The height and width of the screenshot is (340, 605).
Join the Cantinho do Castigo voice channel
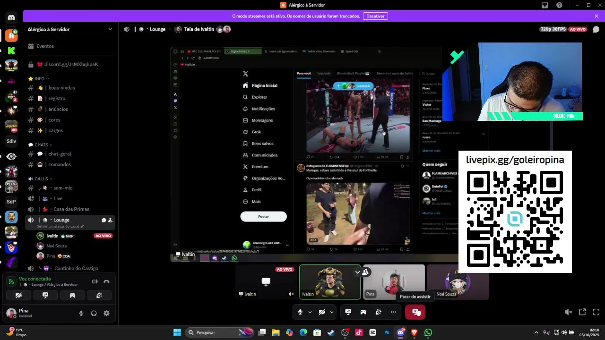pyautogui.click(x=71, y=268)
